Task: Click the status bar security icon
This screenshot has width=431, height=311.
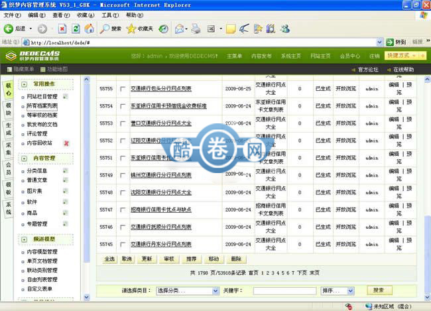Action: tap(349, 306)
